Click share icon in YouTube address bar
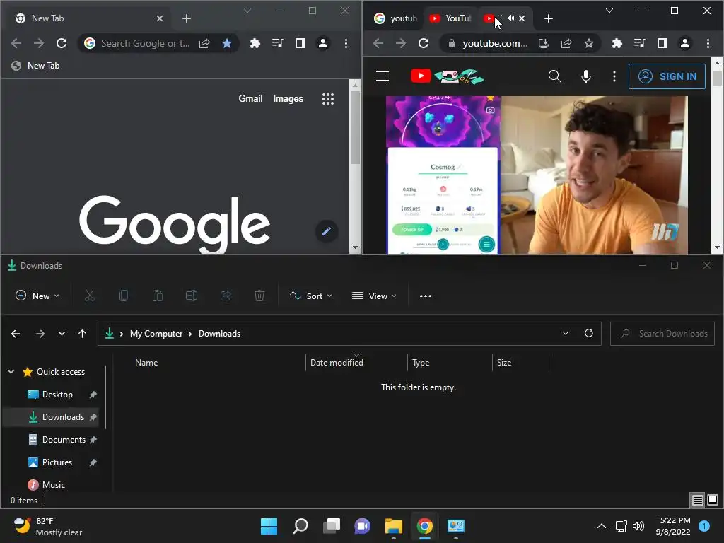724x543 pixels. (566, 43)
